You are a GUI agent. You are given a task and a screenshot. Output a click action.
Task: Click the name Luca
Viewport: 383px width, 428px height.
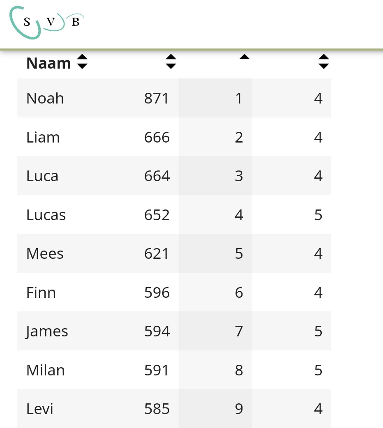[42, 176]
